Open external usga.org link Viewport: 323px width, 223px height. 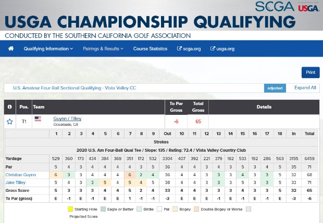tap(222, 49)
